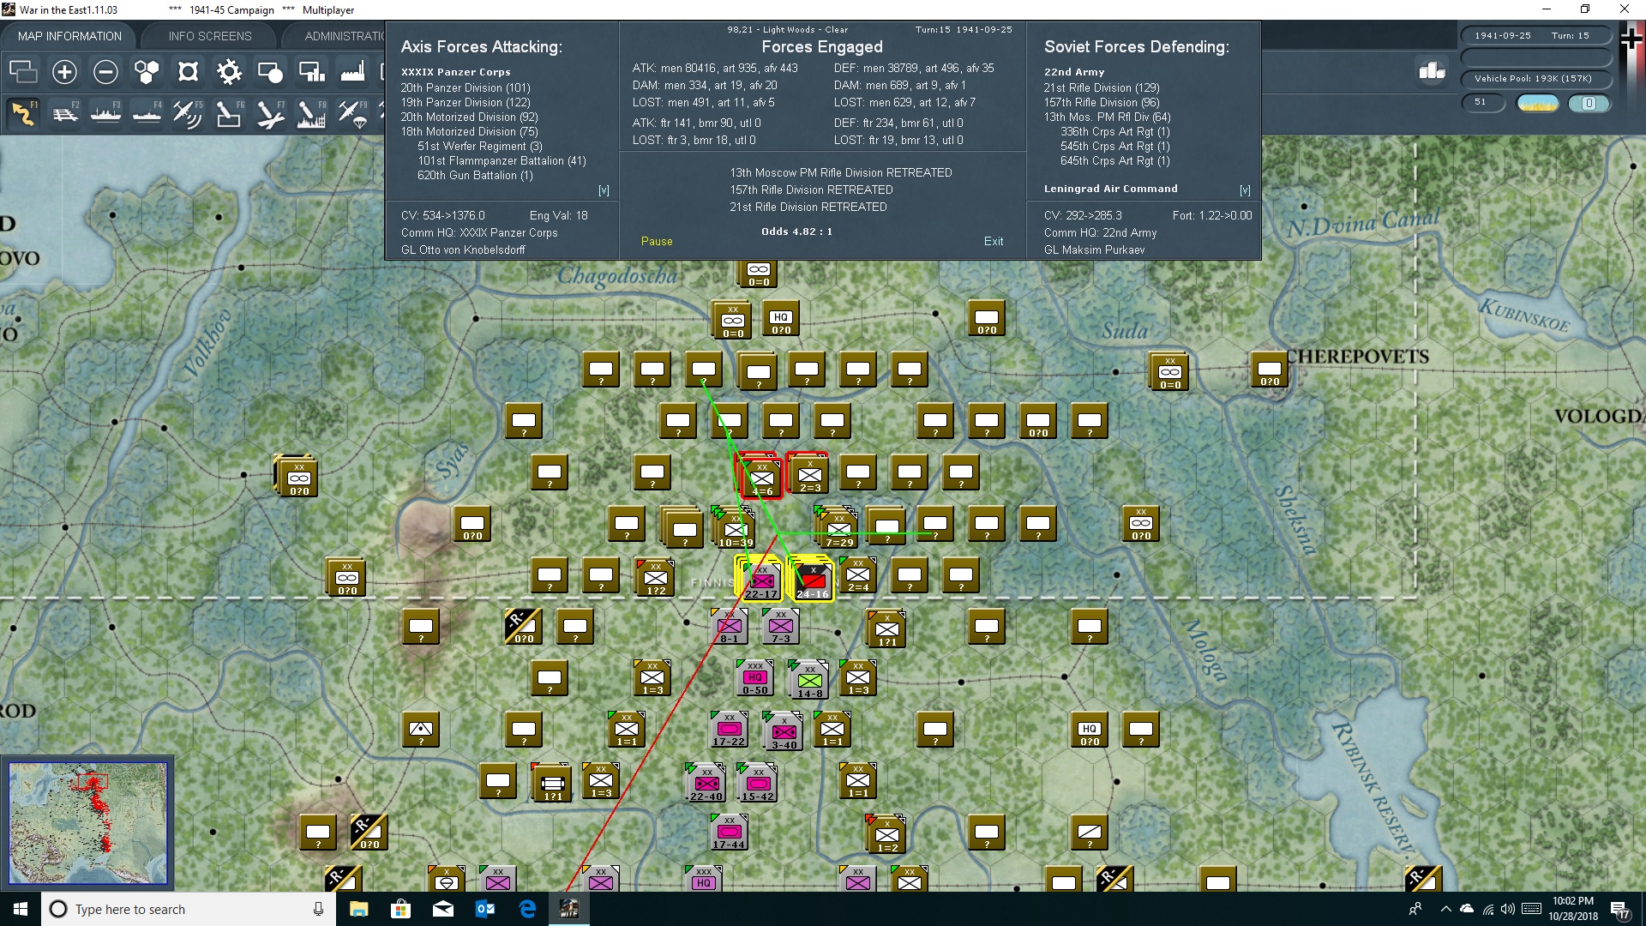Click Exit in the combat report
This screenshot has width=1646, height=926.
pos(994,241)
